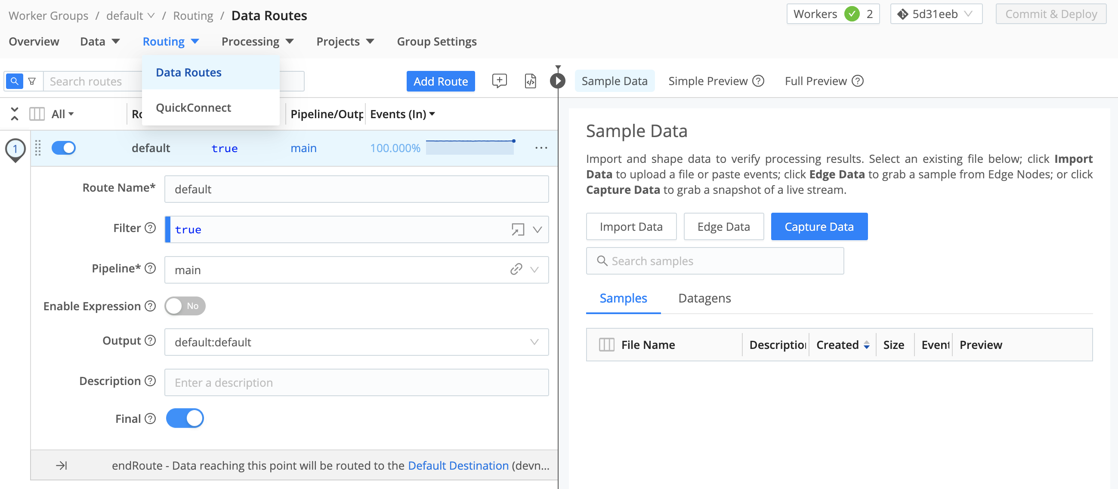Open the JSON code editor icon
The width and height of the screenshot is (1118, 489).
tap(530, 81)
